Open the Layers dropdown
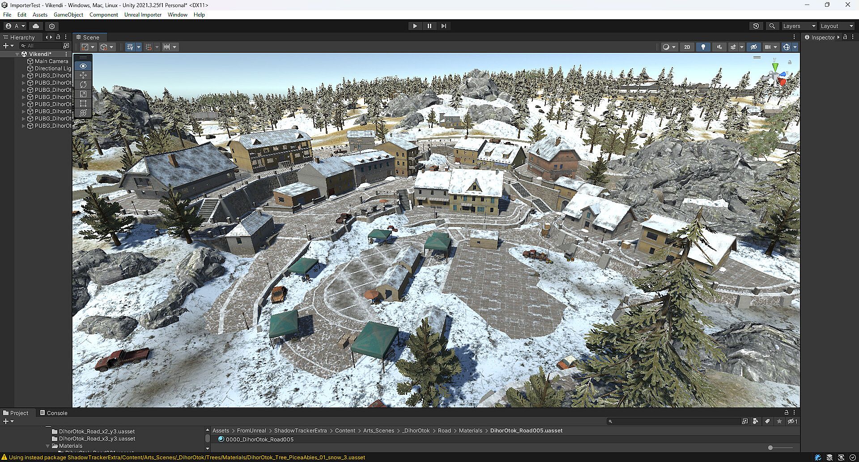Image resolution: width=859 pixels, height=462 pixels. 799,26
